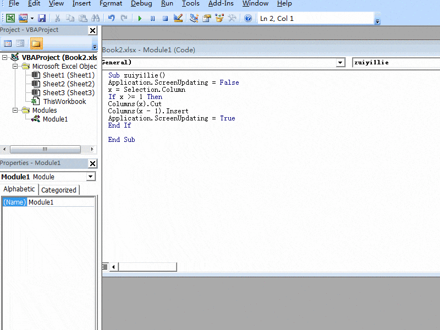The width and height of the screenshot is (440, 330).
Task: Open the Debug menu
Action: (141, 4)
